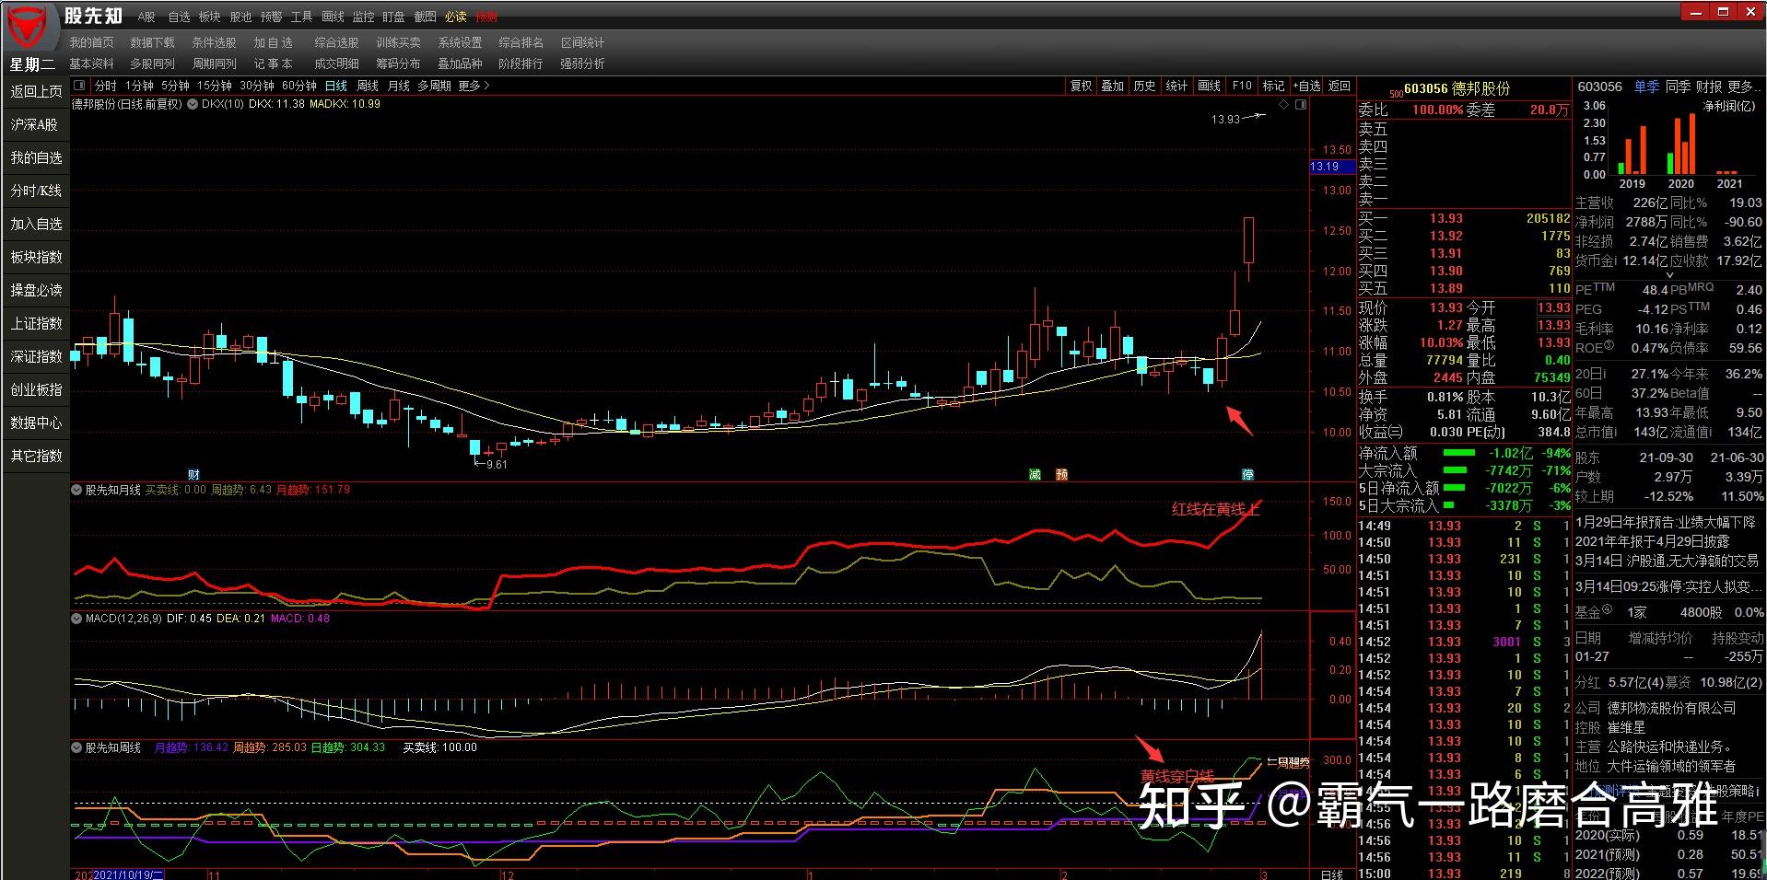Switch to 月线 monthly timeframe
Screen dimensions: 1767x880
pyautogui.click(x=399, y=86)
